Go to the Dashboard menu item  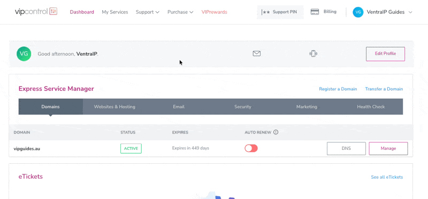tap(82, 12)
